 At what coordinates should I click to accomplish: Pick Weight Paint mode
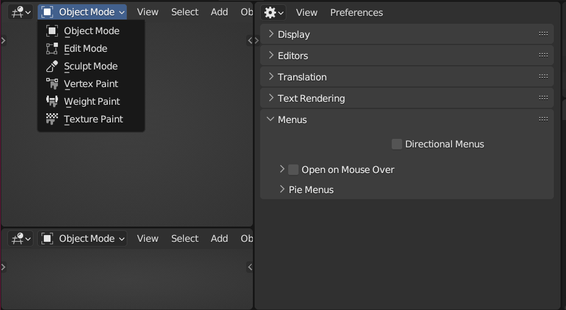[x=91, y=102]
